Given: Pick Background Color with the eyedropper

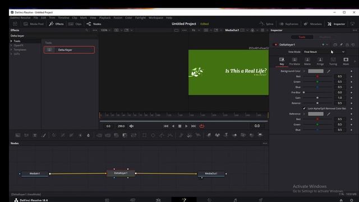Looking at the screenshot, I should (x=329, y=71).
